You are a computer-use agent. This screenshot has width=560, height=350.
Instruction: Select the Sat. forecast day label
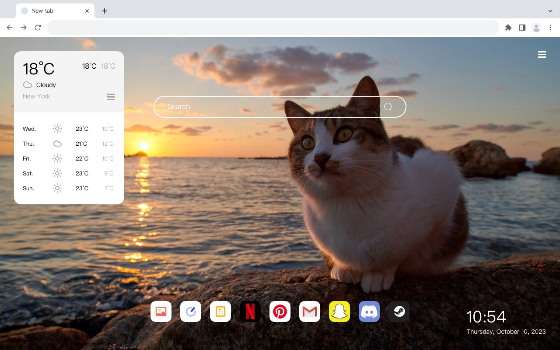click(28, 173)
